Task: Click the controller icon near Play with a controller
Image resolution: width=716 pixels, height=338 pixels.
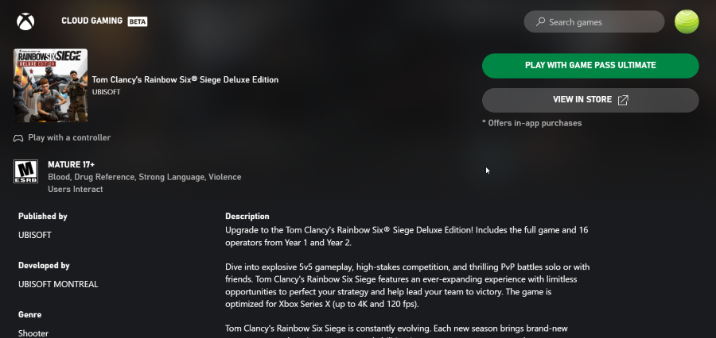Action: [x=18, y=138]
